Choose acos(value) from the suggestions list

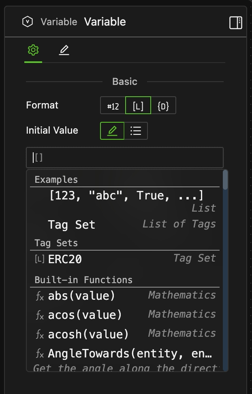tap(81, 315)
